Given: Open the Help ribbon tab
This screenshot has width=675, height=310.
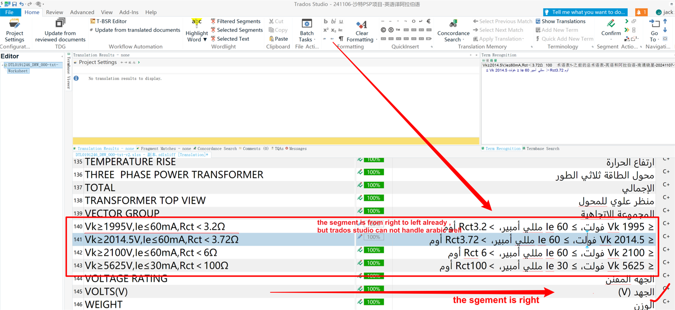Looking at the screenshot, I should click(x=151, y=12).
